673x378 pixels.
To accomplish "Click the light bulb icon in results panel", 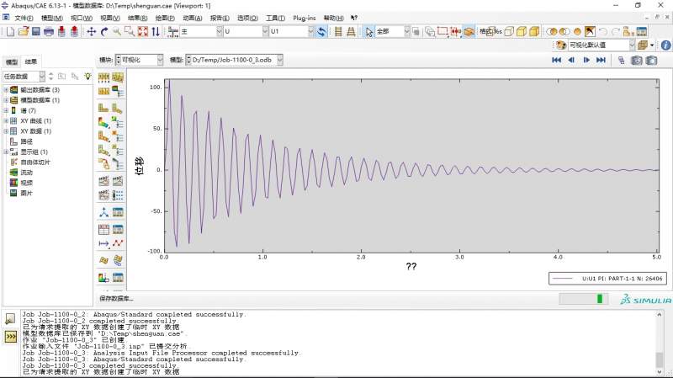I will [87, 76].
